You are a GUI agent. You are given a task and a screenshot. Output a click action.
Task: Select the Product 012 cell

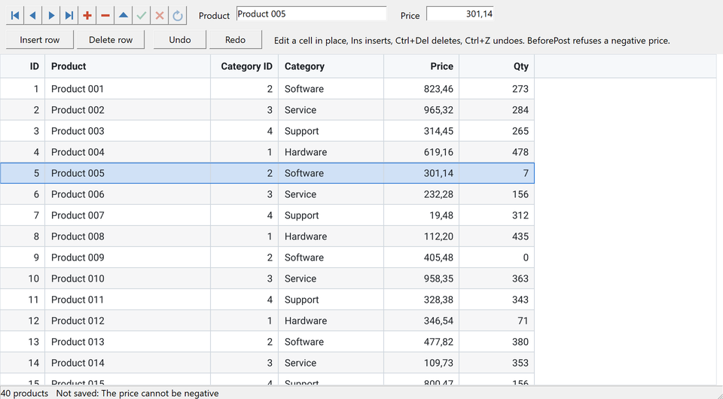click(x=128, y=321)
